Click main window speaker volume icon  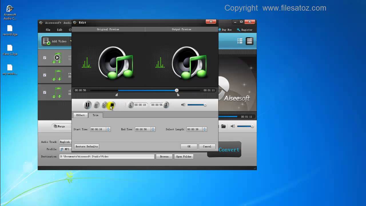click(x=233, y=126)
